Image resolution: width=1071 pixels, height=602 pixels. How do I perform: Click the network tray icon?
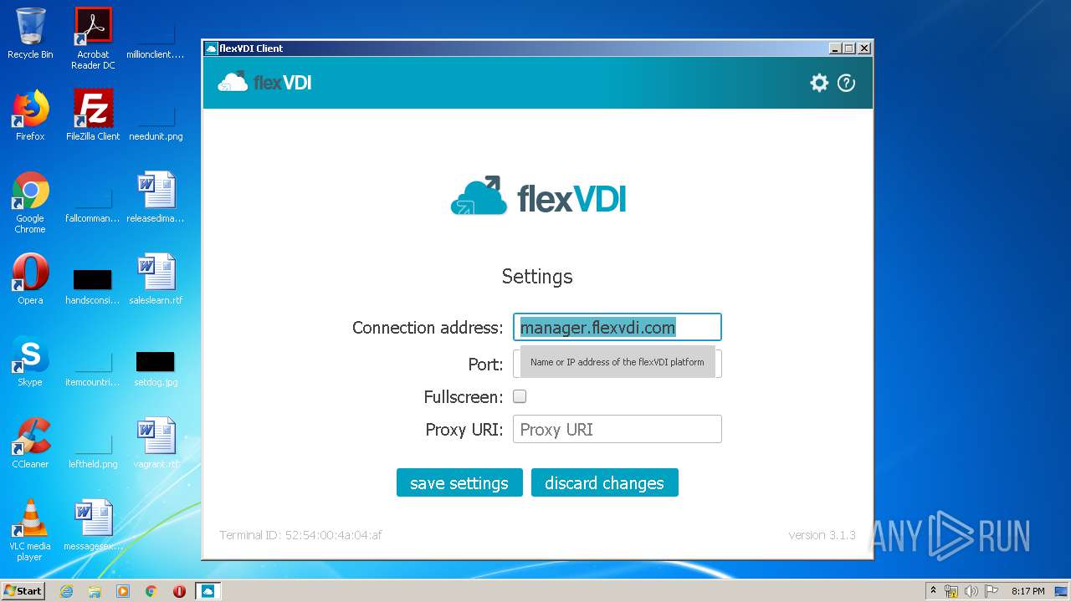(951, 591)
